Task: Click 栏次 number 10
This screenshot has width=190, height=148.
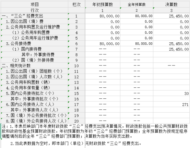Action: 76,66
